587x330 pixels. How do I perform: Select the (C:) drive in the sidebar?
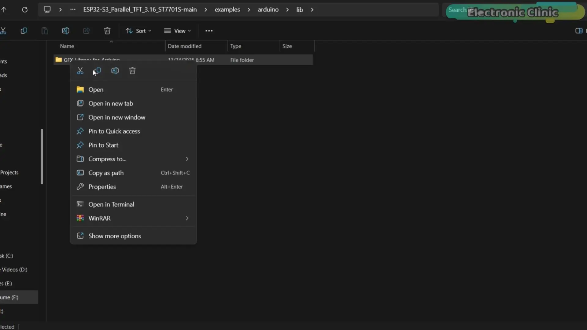pos(6,256)
